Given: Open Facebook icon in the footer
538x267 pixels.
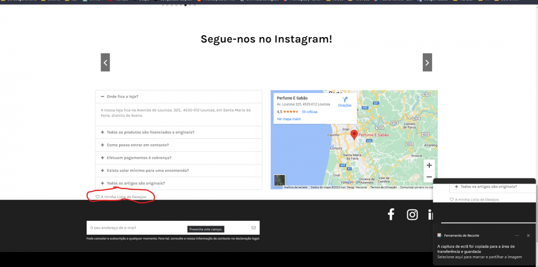Looking at the screenshot, I should pos(391,214).
